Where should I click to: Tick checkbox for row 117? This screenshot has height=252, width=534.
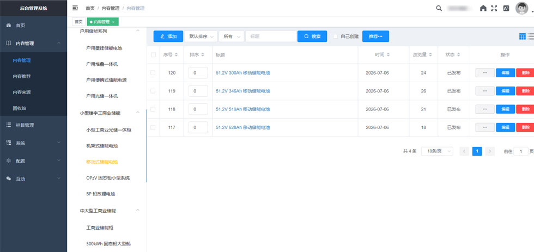pyautogui.click(x=153, y=127)
